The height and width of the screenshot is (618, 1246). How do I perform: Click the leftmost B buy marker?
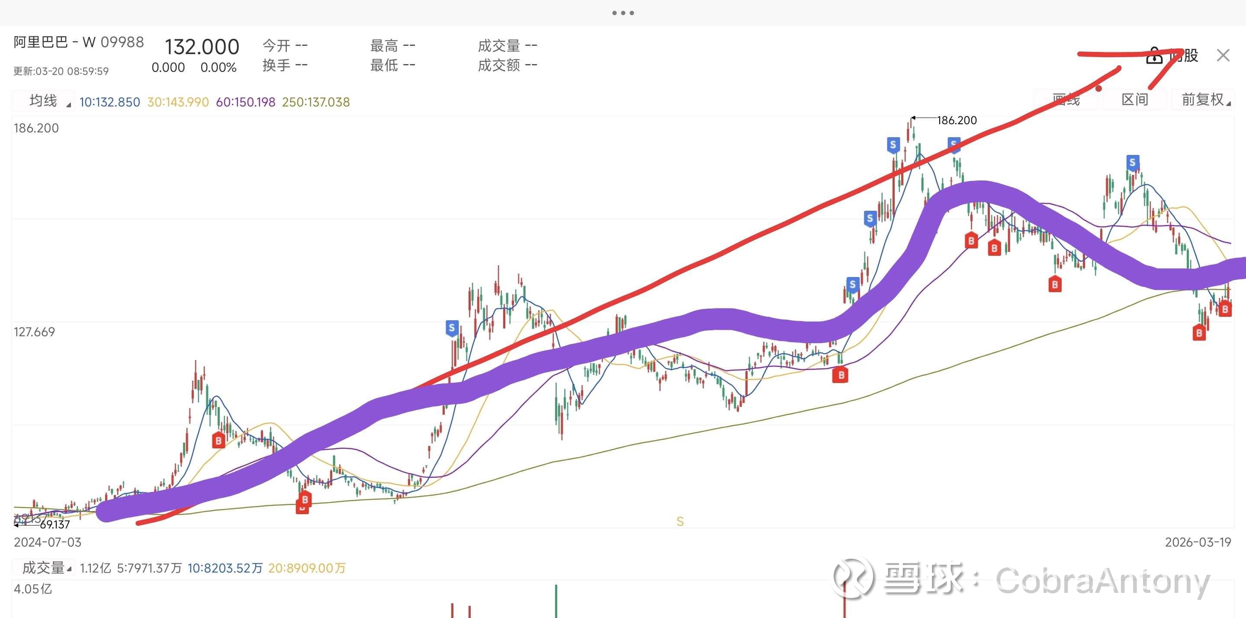pos(218,441)
